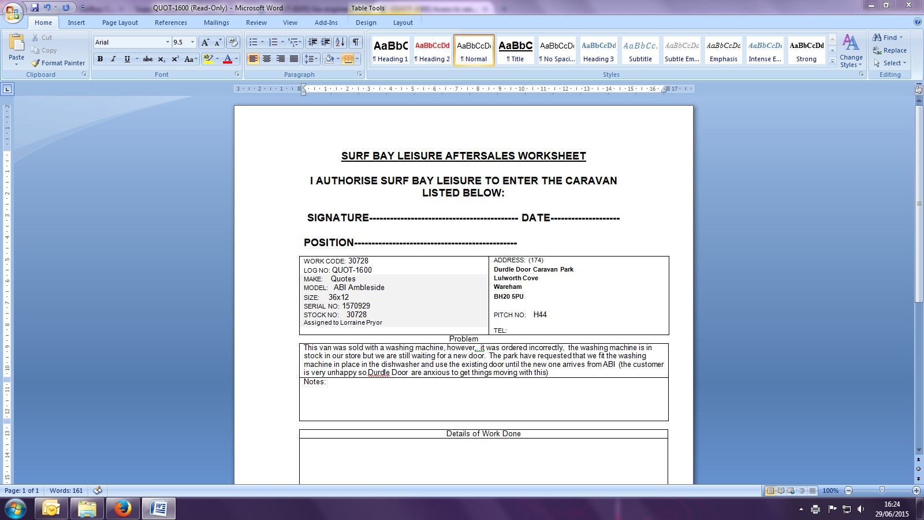Open the Table Tools Design tab

[366, 23]
